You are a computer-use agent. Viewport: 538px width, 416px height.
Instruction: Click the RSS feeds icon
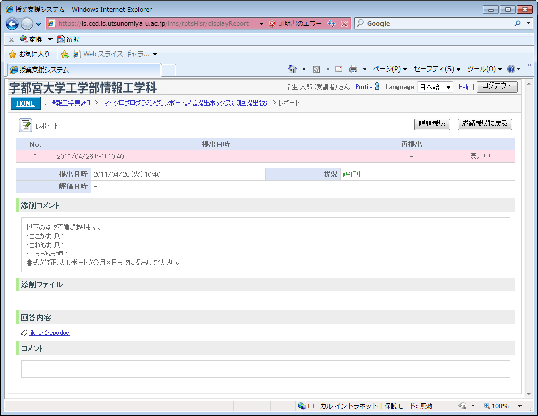[x=316, y=69]
